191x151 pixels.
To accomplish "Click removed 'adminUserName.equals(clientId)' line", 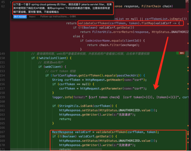I will point(112,41).
